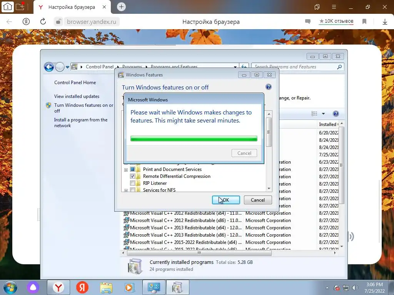Open Install a program from the network
Image resolution: width=394 pixels, height=295 pixels.
point(81,123)
